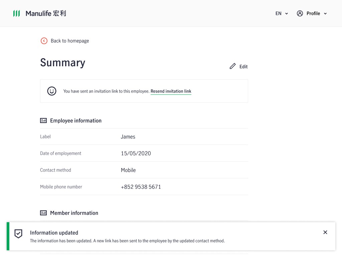Click the Edit button label
Screen dimensions: 342x257
click(x=243, y=67)
